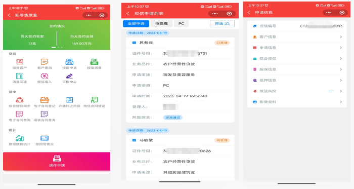Open 授信申请 envelope icon
The width and height of the screenshot is (354, 189).
point(69,62)
